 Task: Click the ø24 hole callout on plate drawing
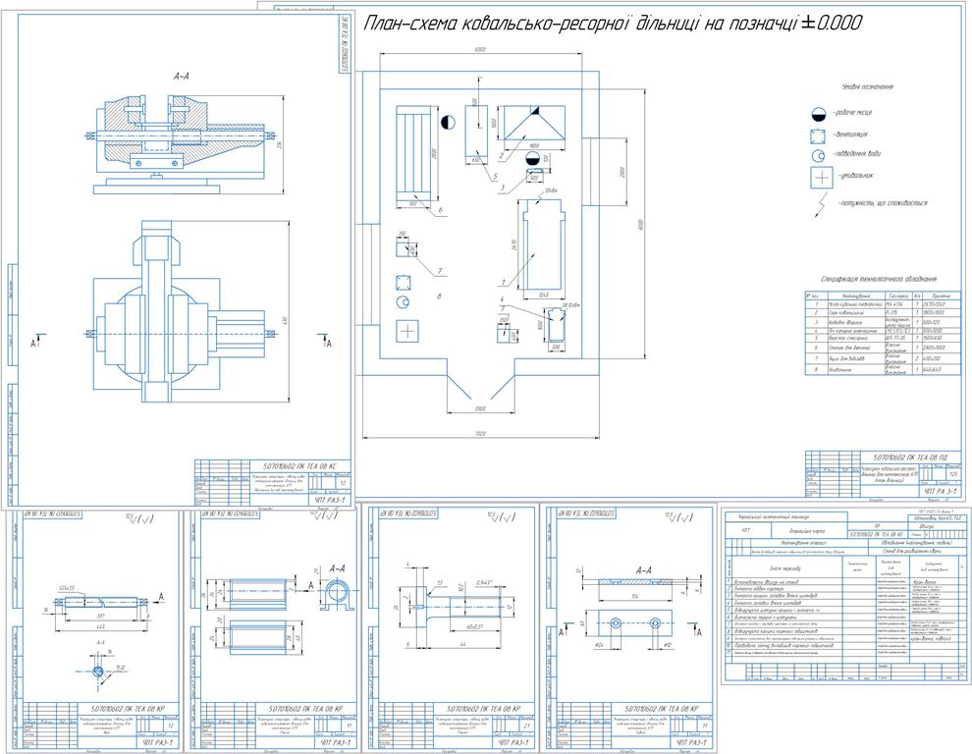click(x=600, y=645)
